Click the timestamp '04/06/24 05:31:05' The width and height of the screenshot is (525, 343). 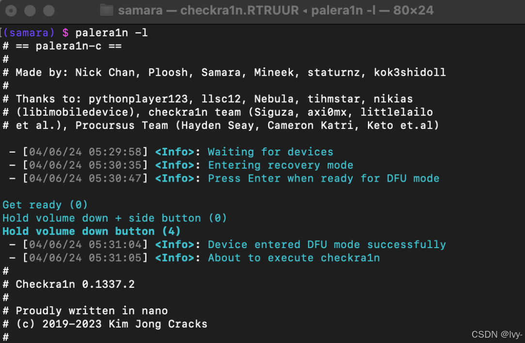85,258
